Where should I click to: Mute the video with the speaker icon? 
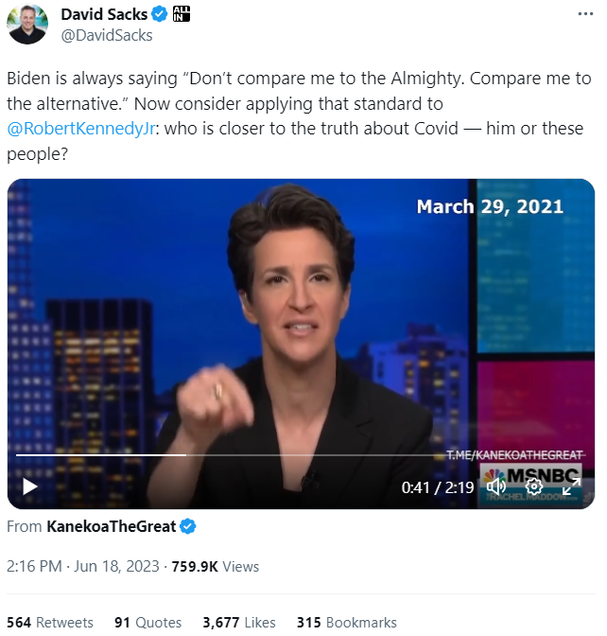pyautogui.click(x=496, y=486)
